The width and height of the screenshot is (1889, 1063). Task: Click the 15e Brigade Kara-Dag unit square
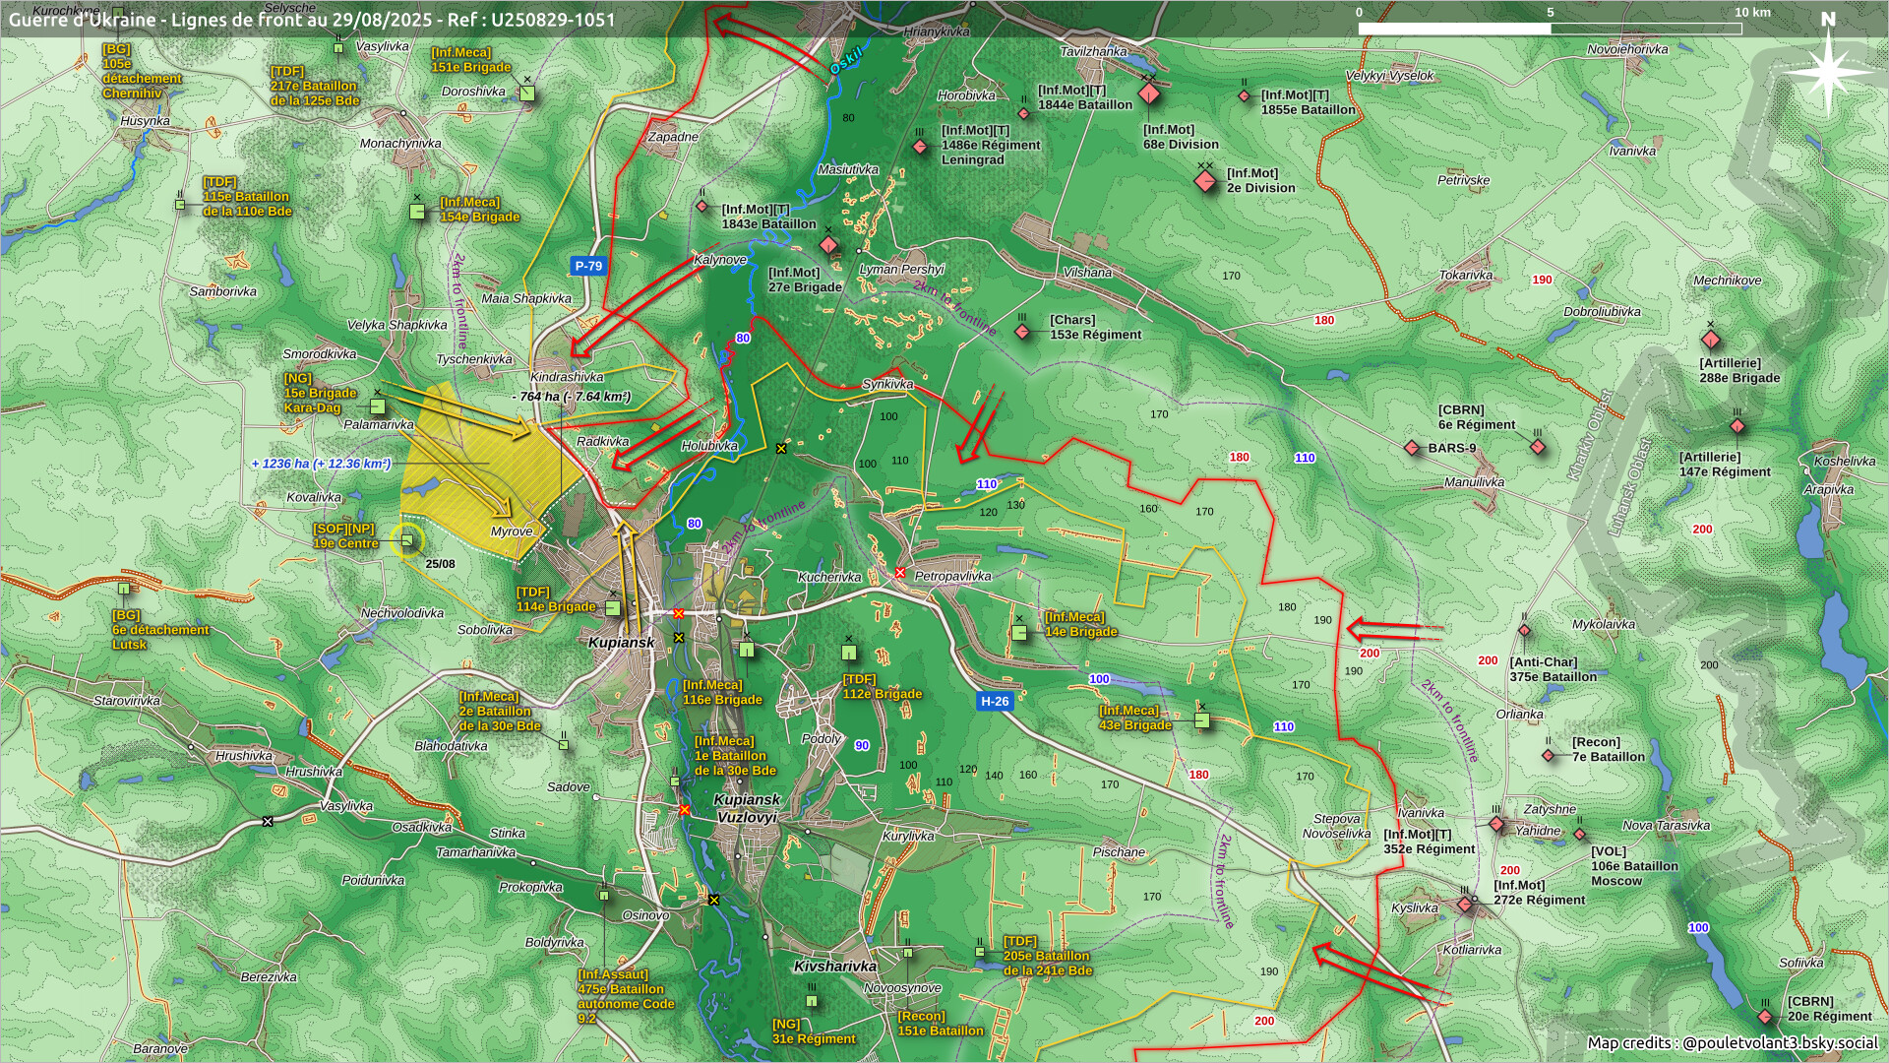[x=377, y=406]
